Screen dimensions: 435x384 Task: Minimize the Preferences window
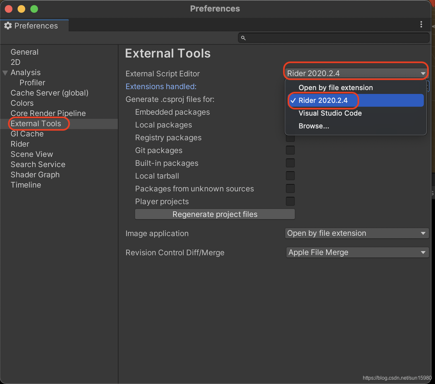21,9
